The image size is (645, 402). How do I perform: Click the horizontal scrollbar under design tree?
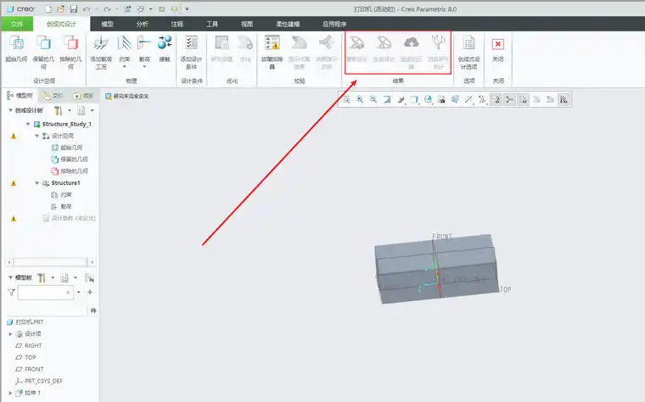[x=50, y=262]
